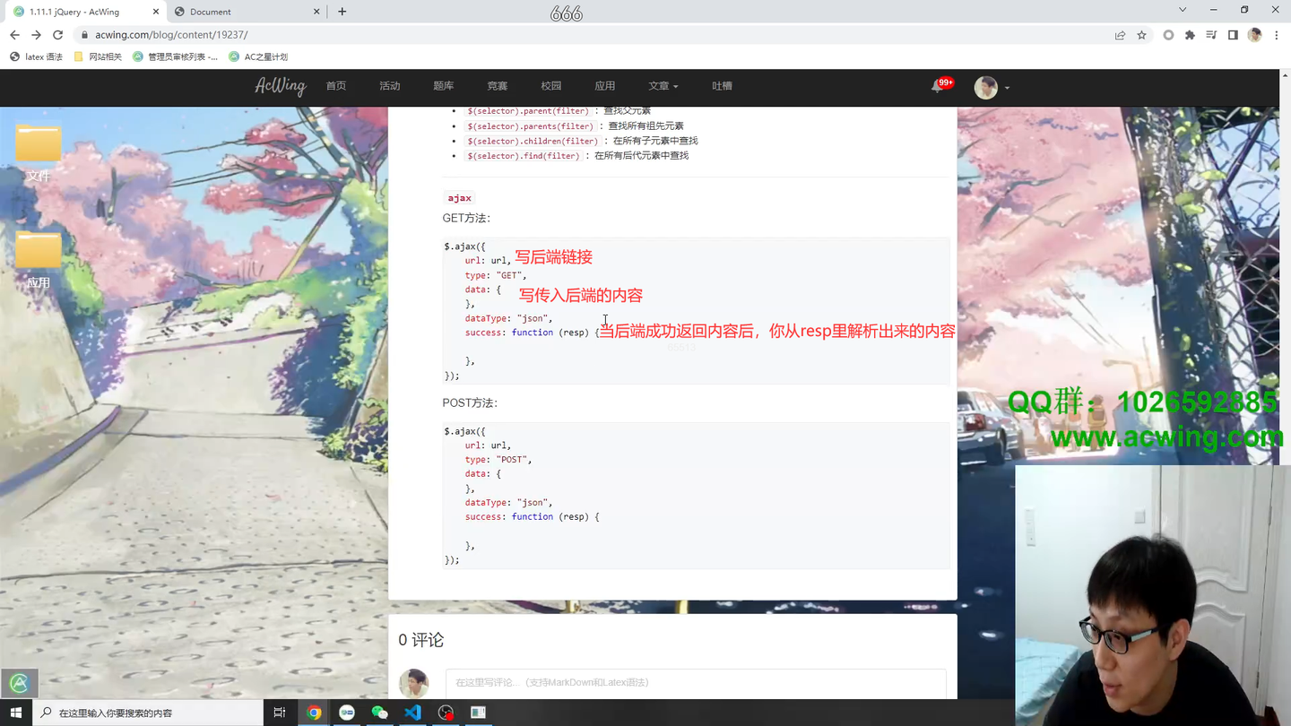
Task: Open the latex 语法 bookmark
Action: click(x=36, y=56)
